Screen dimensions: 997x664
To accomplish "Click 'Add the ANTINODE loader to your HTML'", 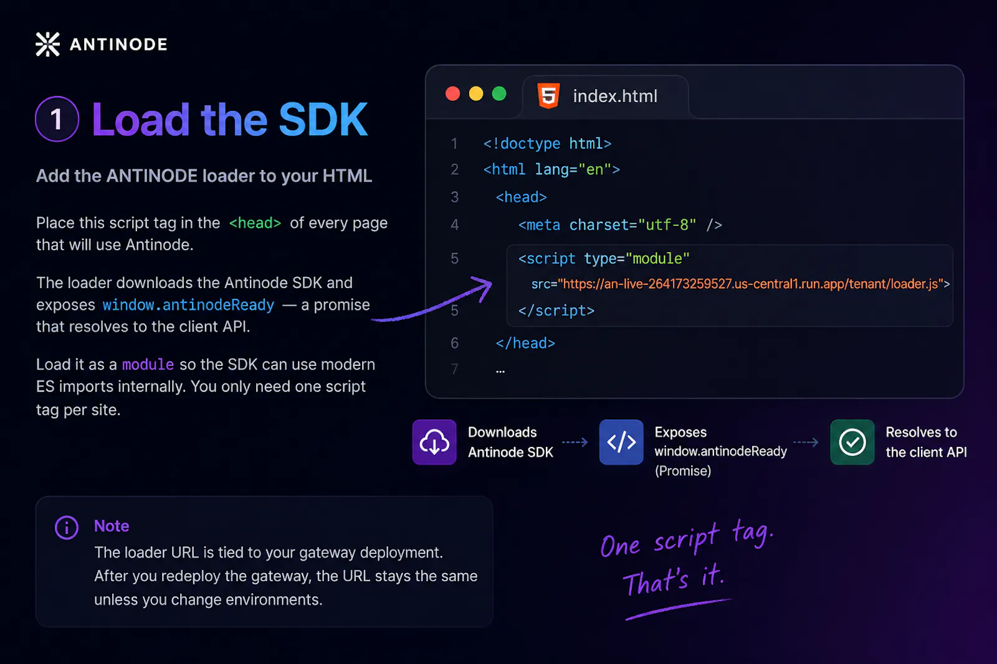I will [204, 176].
